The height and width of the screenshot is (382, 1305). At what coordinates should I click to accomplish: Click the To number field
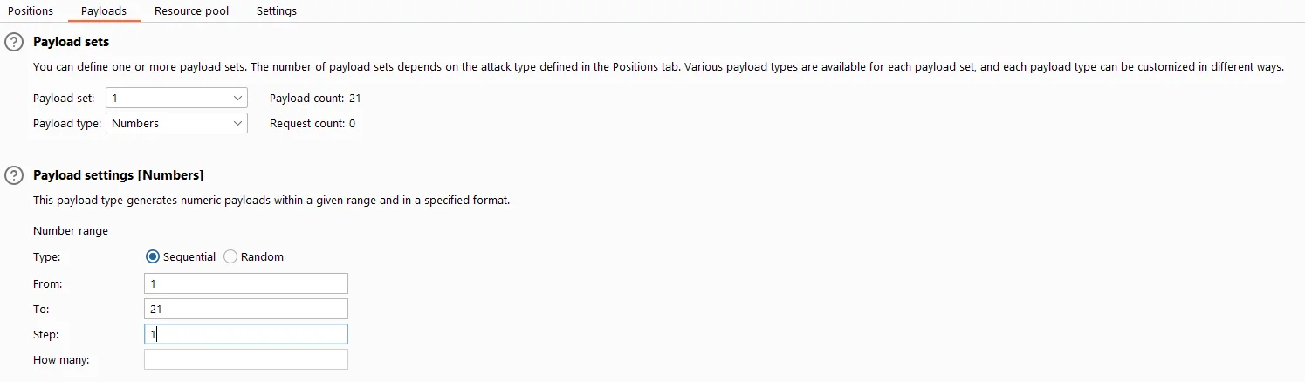(x=246, y=309)
